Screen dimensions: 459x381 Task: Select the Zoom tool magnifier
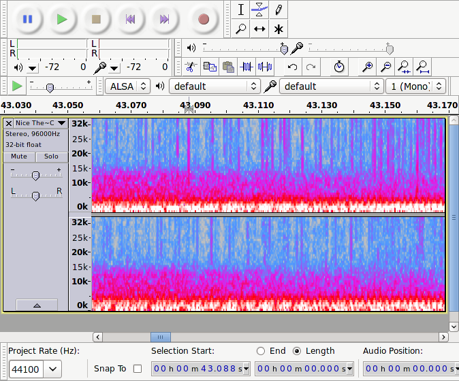(x=240, y=29)
